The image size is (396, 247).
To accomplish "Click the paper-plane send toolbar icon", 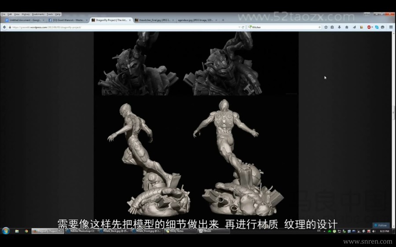I will click(x=354, y=27).
